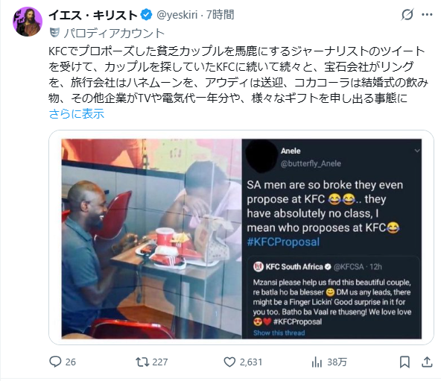The image size is (441, 381).
Task: Click the reply speech bubble icon
Action: pos(55,362)
